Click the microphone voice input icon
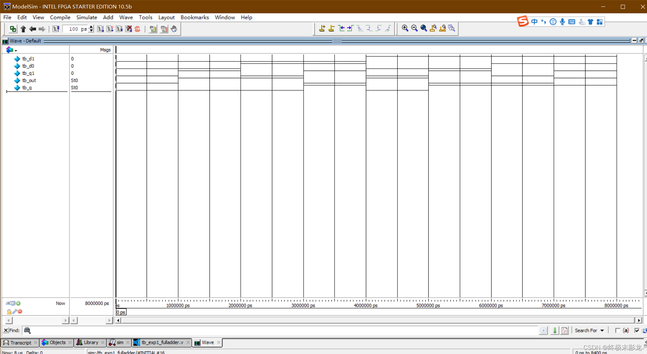The image size is (647, 354). (x=562, y=22)
